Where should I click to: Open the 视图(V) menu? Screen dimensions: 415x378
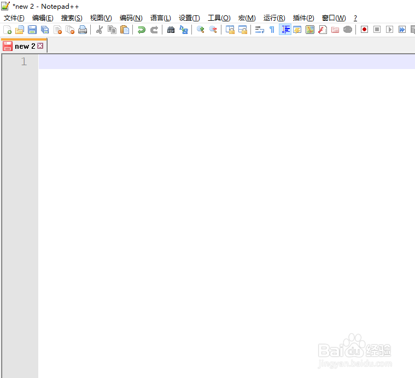(x=101, y=18)
